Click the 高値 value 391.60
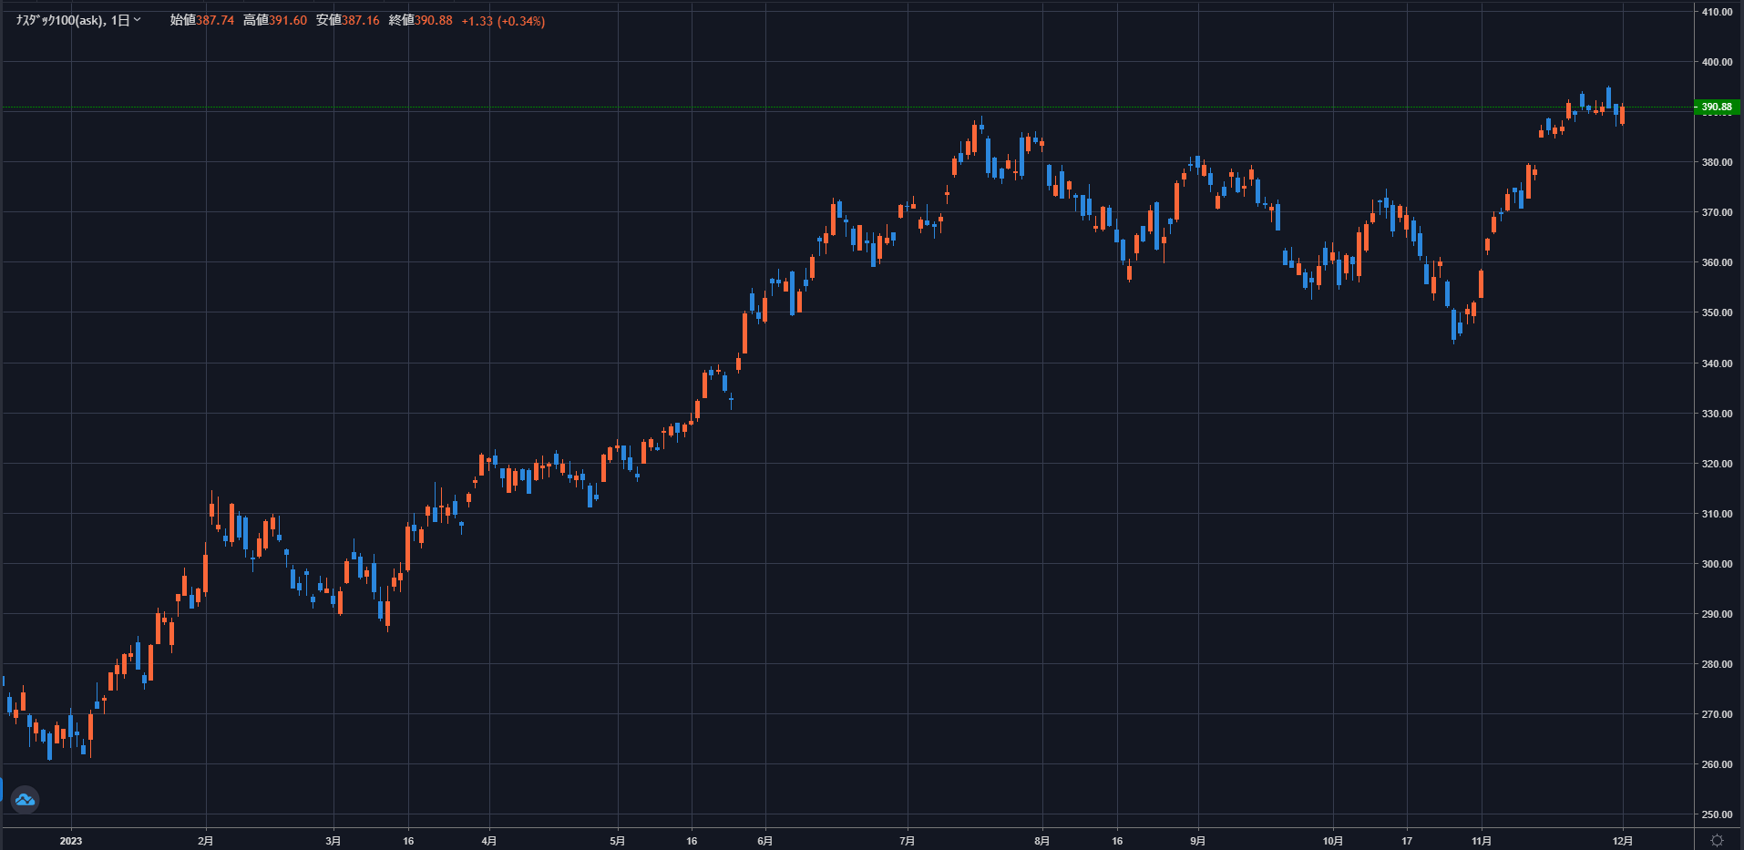Viewport: 1744px width, 850px height. point(288,20)
